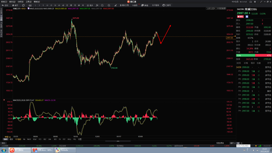Toggle the 60-minute period button
The width and height of the screenshot is (272, 153).
[59, 5]
